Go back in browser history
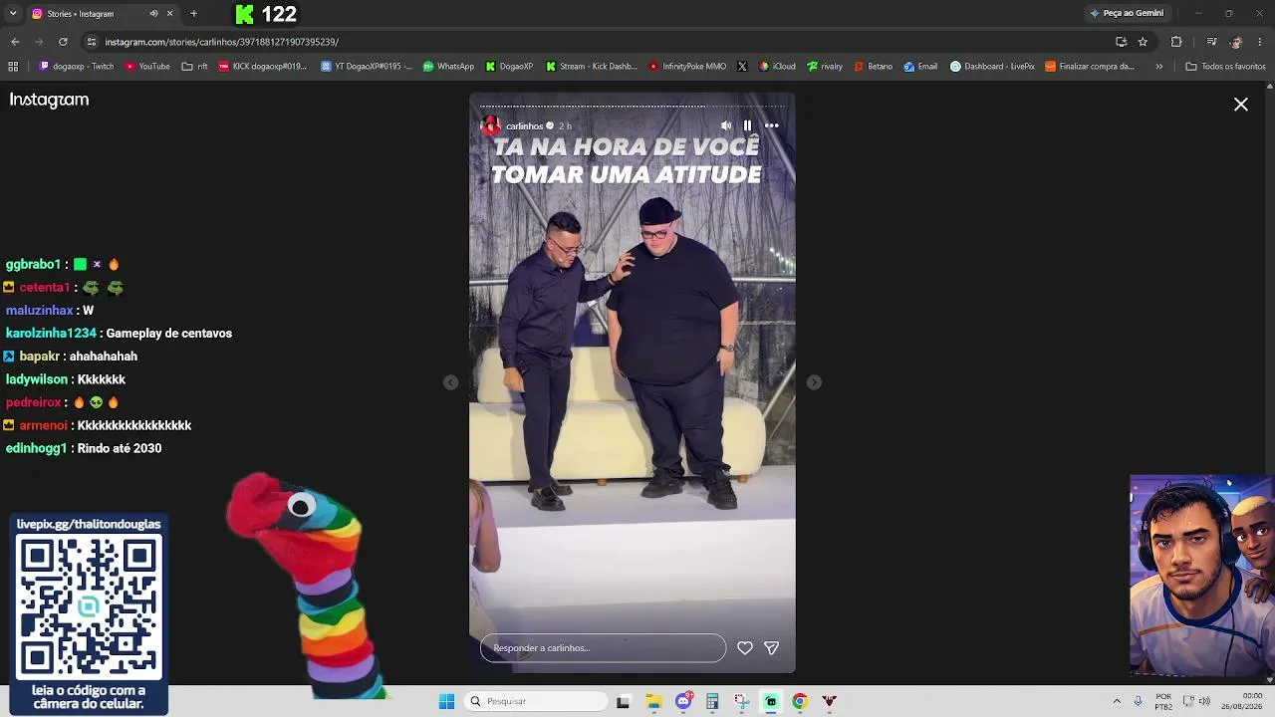The width and height of the screenshot is (1275, 717). [15, 42]
